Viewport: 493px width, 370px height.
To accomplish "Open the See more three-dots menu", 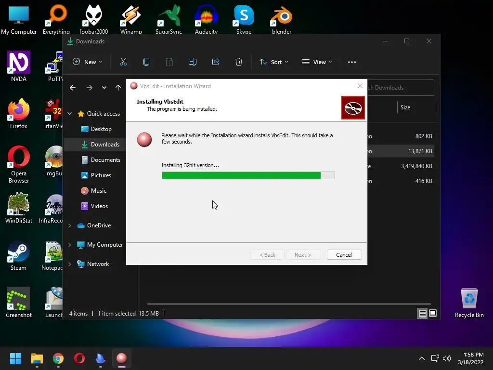I will (352, 62).
